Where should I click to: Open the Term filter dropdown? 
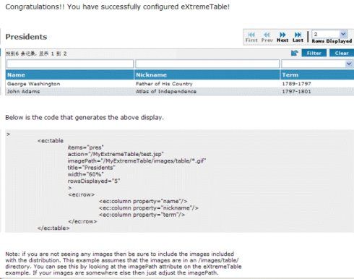click(x=349, y=64)
